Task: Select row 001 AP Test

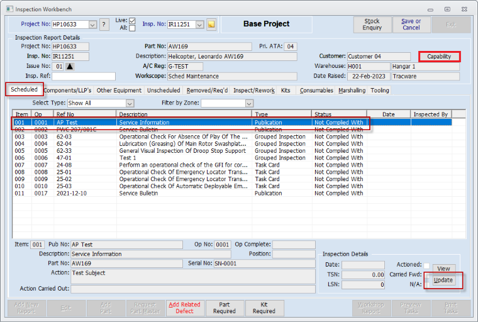Action: tap(232, 123)
